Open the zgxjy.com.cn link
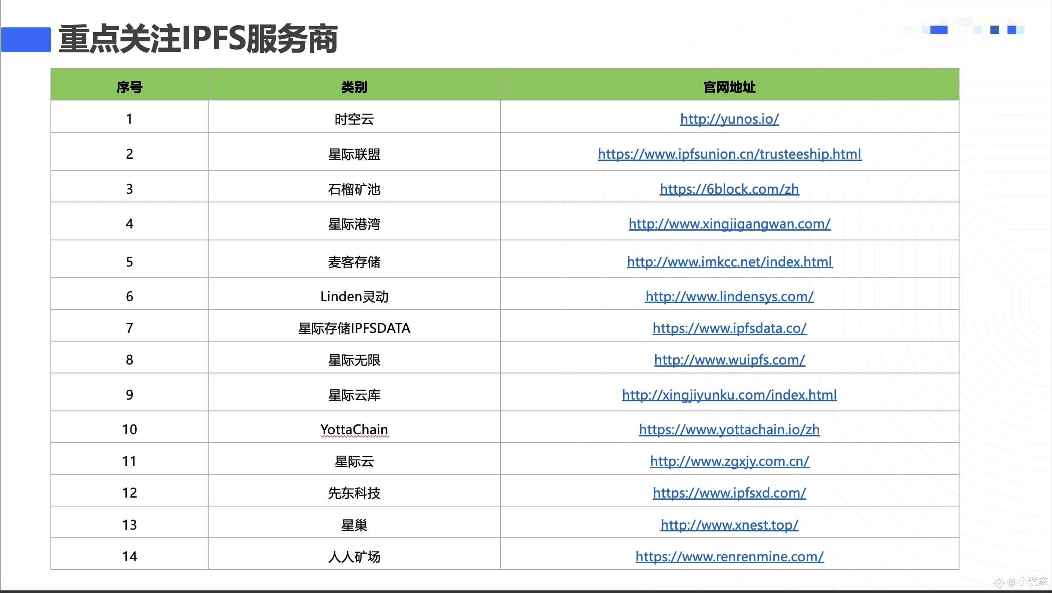The image size is (1052, 593). coord(729,461)
